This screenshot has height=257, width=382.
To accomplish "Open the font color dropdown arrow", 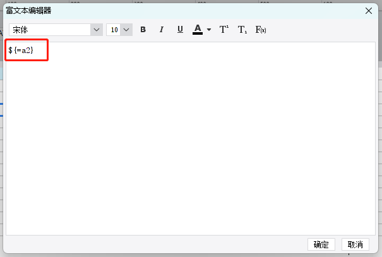I will 209,30.
